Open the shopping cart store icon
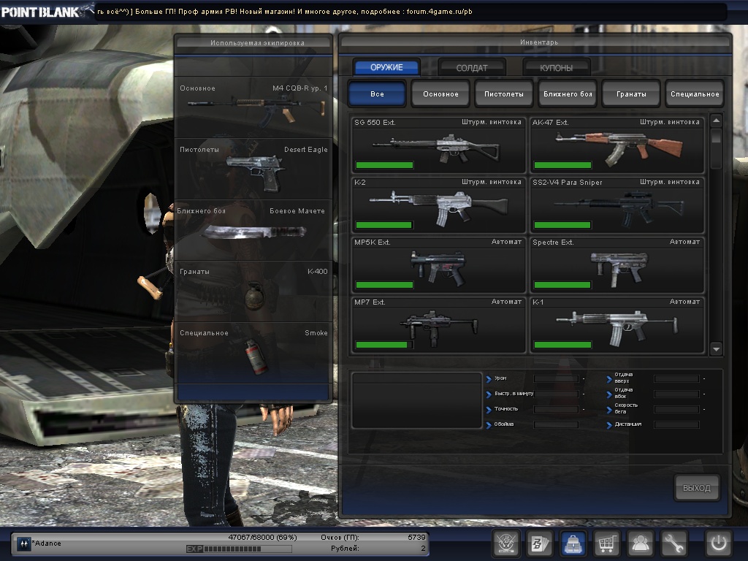 (x=606, y=543)
